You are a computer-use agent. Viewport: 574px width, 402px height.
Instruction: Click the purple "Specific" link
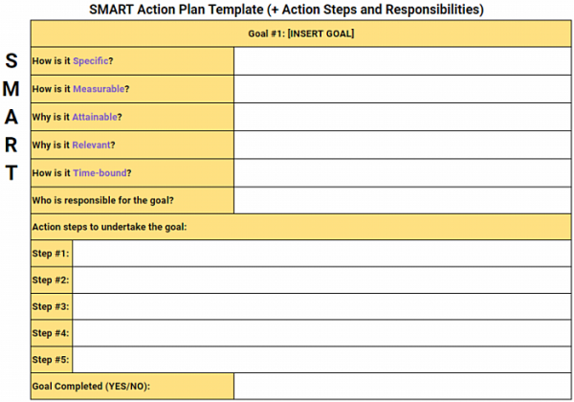coord(91,60)
